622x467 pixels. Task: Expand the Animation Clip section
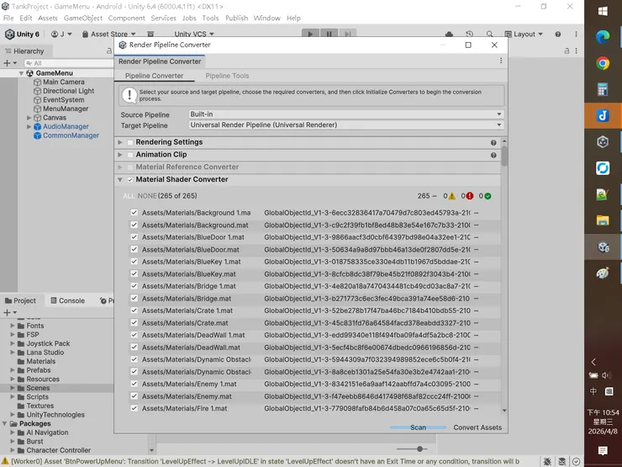click(120, 155)
